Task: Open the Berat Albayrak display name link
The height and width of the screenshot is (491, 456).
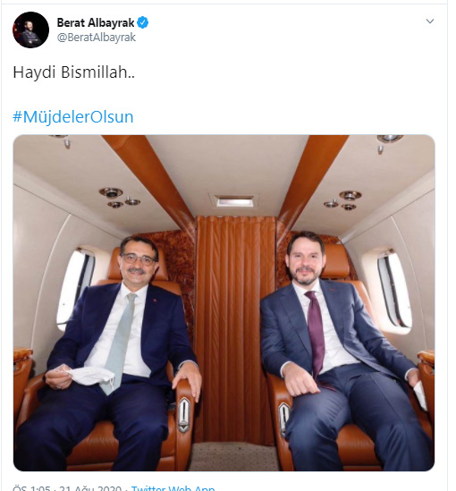Action: (96, 23)
